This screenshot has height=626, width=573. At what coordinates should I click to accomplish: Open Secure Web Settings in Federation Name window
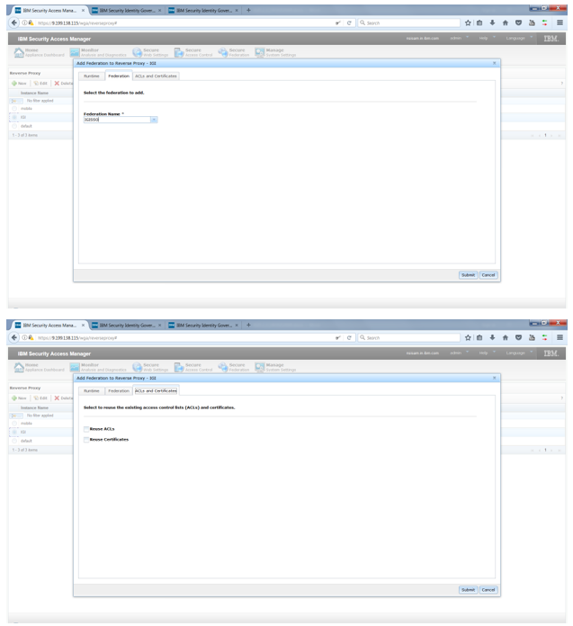pyautogui.click(x=150, y=52)
